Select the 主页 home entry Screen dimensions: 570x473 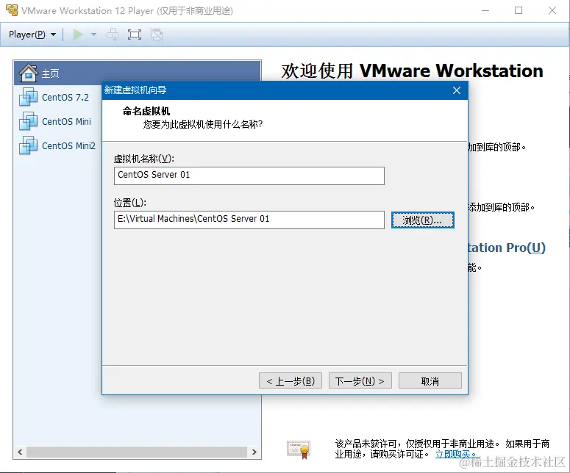138,73
